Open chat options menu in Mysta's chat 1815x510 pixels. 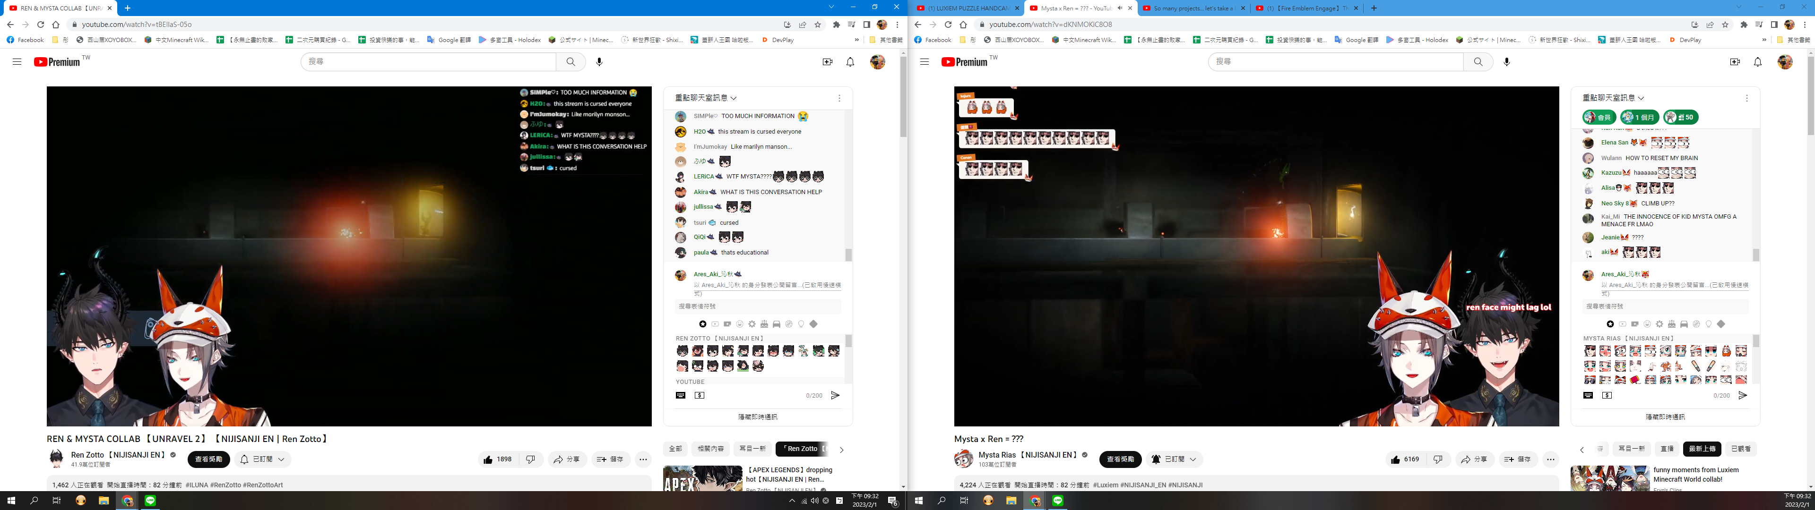(x=1746, y=98)
